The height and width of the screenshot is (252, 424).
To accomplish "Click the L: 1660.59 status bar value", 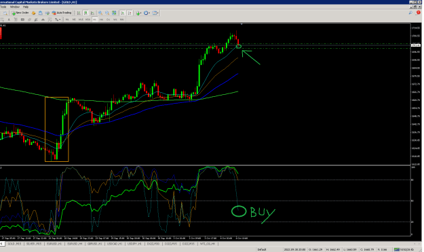I will (x=350, y=249).
